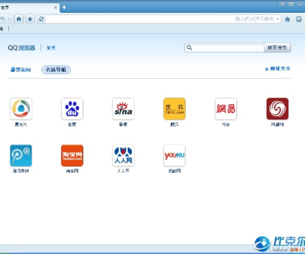Click the 淘宝网 label under the Taobao tile

tap(72, 171)
